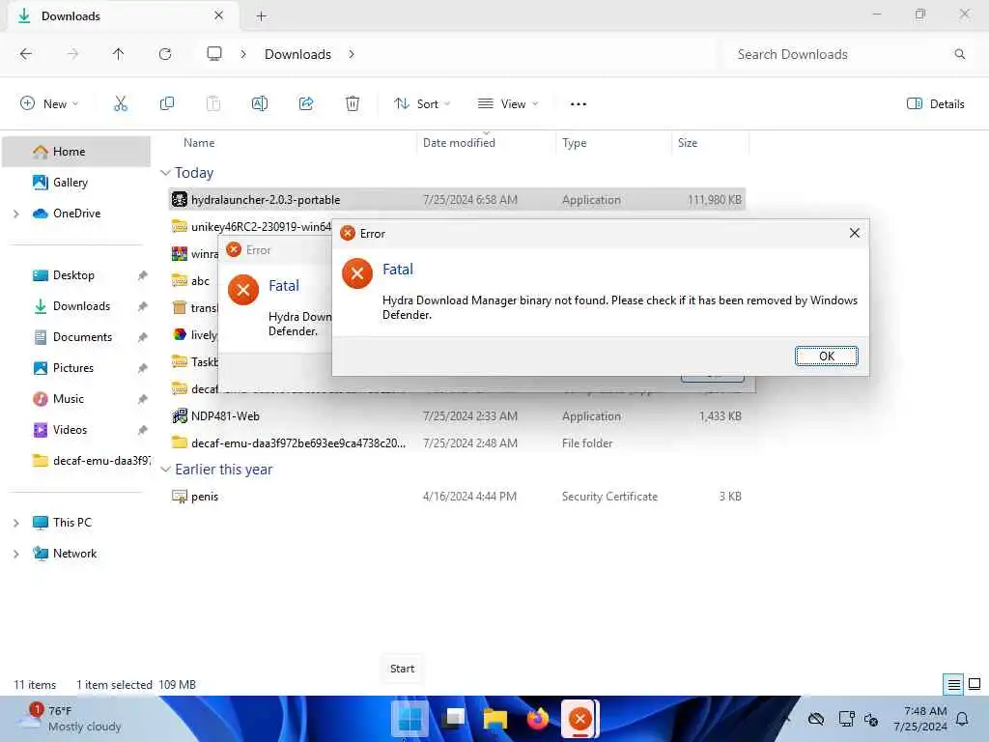989x742 pixels.
Task: Select This PC in the sidebar
Action: [72, 523]
